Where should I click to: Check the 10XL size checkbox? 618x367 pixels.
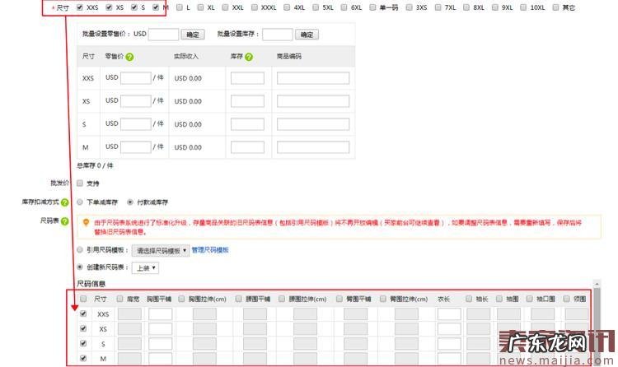point(523,7)
